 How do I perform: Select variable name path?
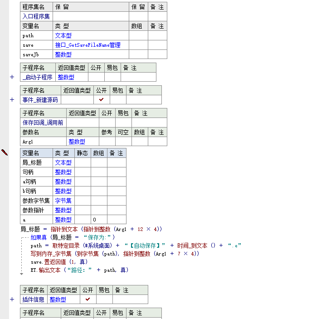point(28,36)
